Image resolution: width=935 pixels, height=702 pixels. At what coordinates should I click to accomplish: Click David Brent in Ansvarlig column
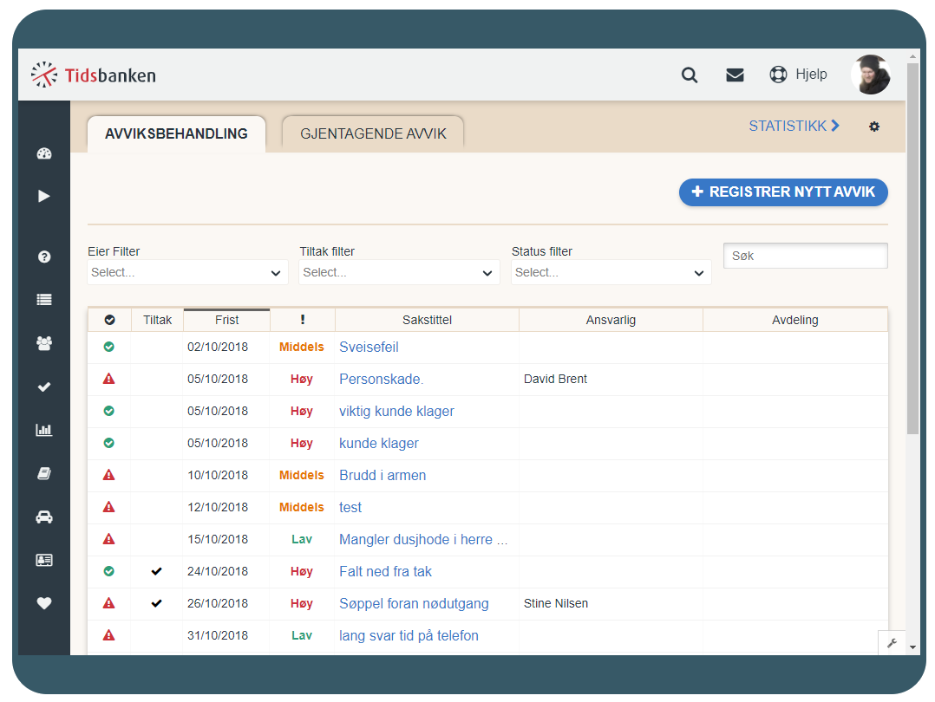[x=555, y=379]
